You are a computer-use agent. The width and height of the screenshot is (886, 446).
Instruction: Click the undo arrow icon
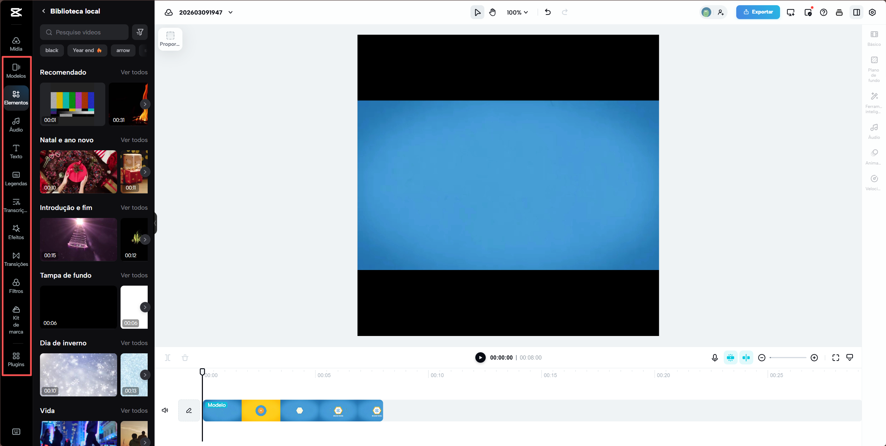click(x=548, y=12)
